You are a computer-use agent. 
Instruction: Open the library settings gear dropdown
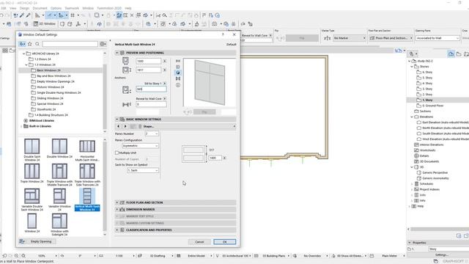[103, 44]
